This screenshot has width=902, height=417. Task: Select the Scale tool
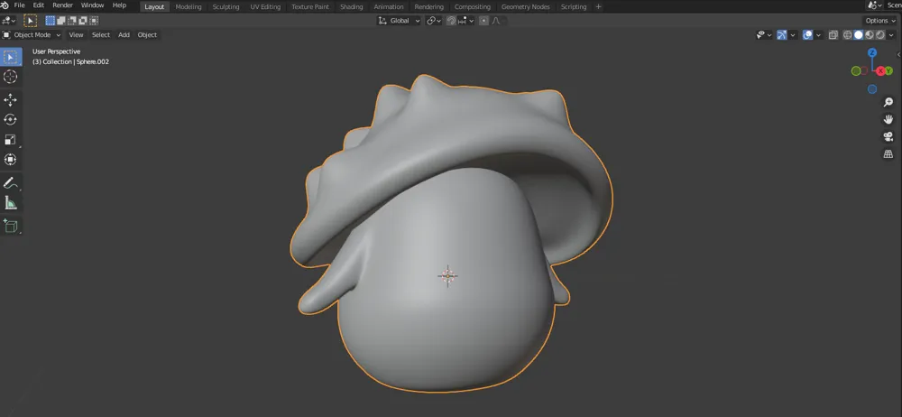click(10, 140)
